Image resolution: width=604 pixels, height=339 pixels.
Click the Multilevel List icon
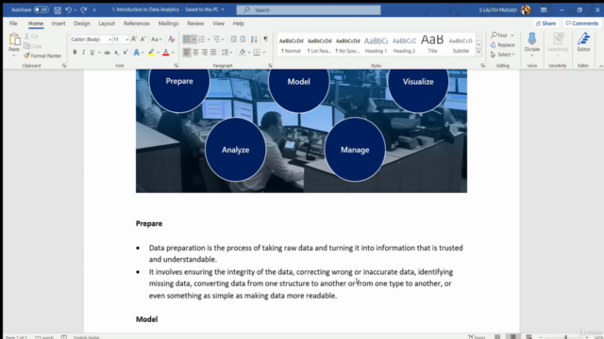click(x=216, y=40)
